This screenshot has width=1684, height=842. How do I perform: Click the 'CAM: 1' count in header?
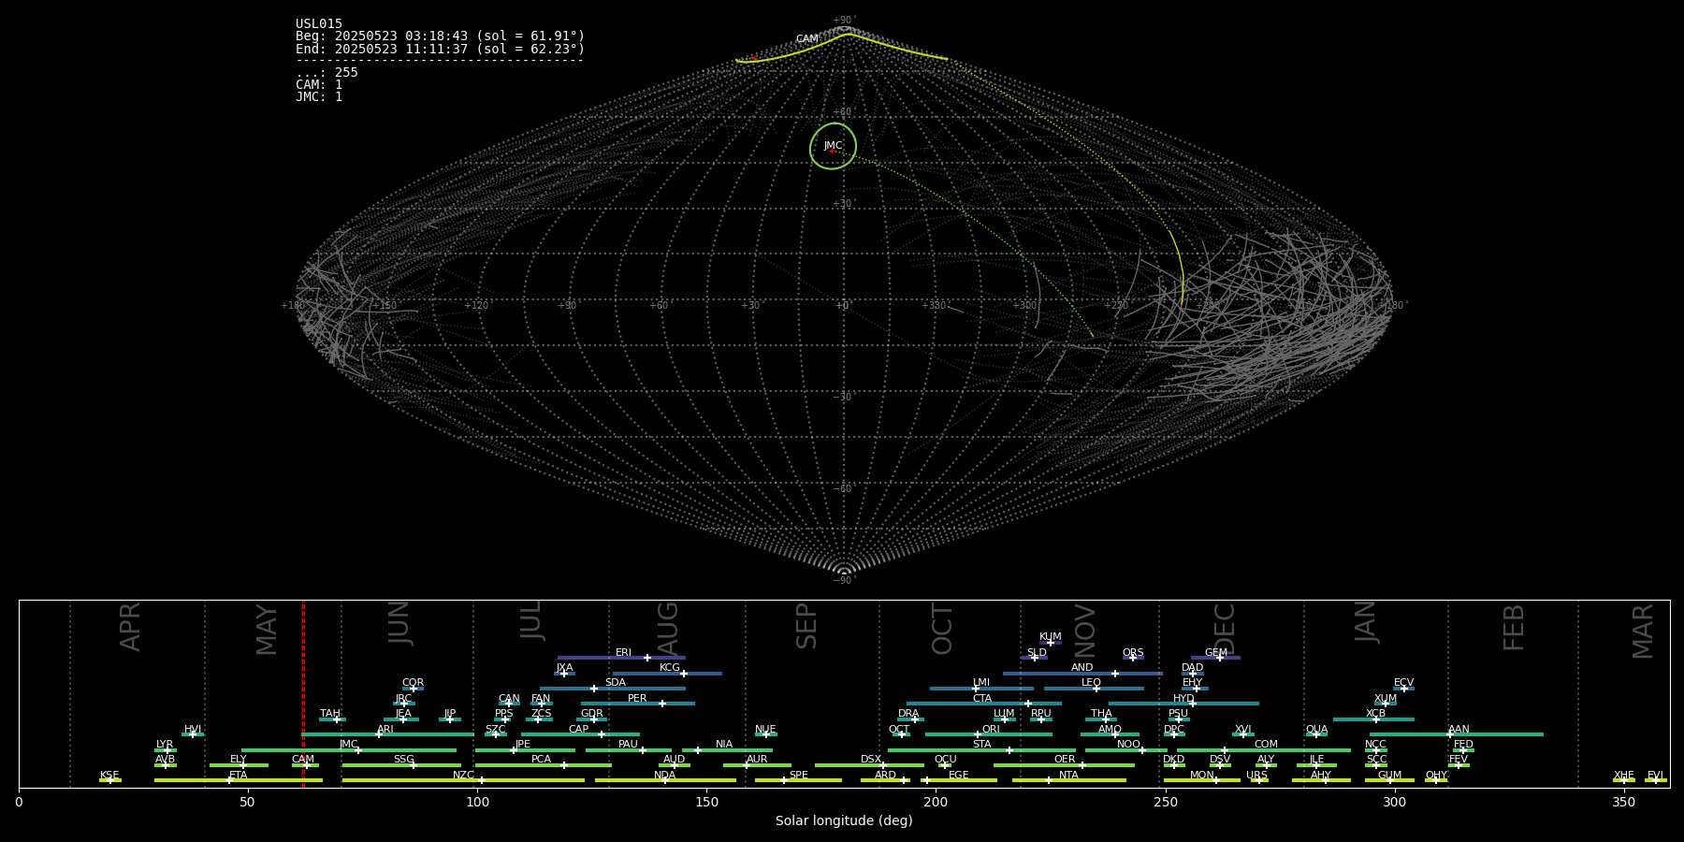click(x=319, y=84)
